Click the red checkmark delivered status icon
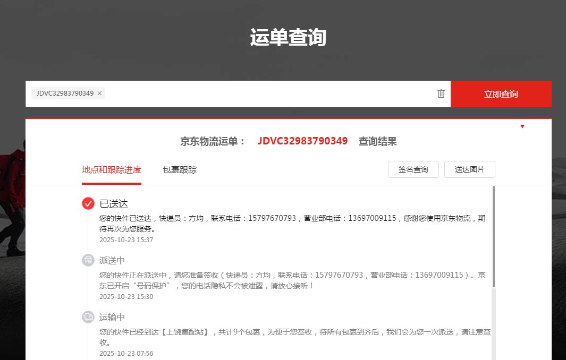566x360 pixels. pyautogui.click(x=88, y=203)
